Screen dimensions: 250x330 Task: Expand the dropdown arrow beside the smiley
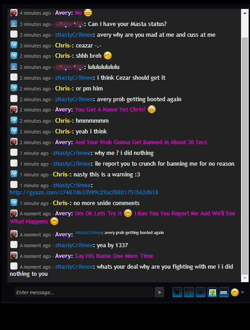click(243, 292)
